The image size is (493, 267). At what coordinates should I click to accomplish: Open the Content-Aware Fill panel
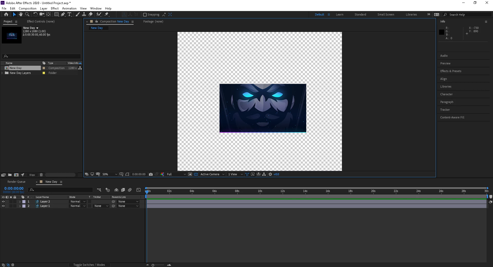coord(452,117)
